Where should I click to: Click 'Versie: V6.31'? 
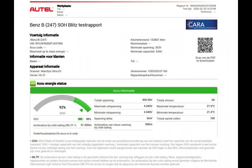(x=38, y=75)
